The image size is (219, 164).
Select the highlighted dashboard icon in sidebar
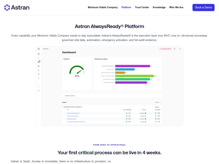point(39,54)
